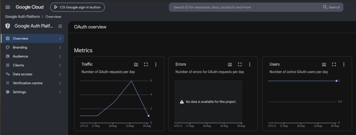356x135 pixels.
Task: Open the CG Google sign in button project picker
Action: (x=78, y=7)
